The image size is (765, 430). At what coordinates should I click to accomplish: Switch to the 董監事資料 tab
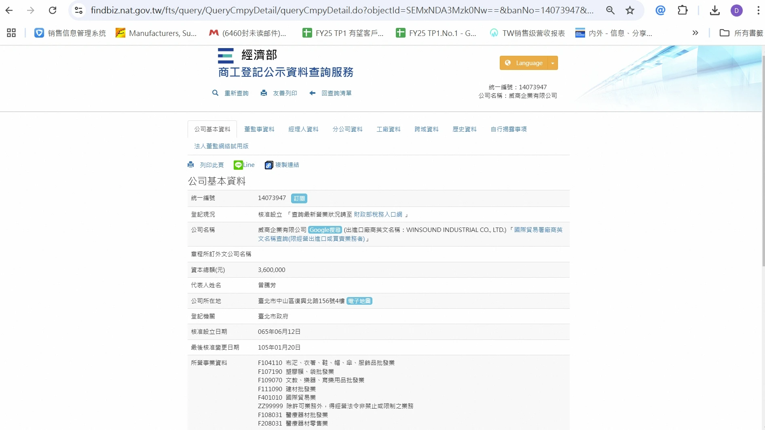(x=259, y=129)
